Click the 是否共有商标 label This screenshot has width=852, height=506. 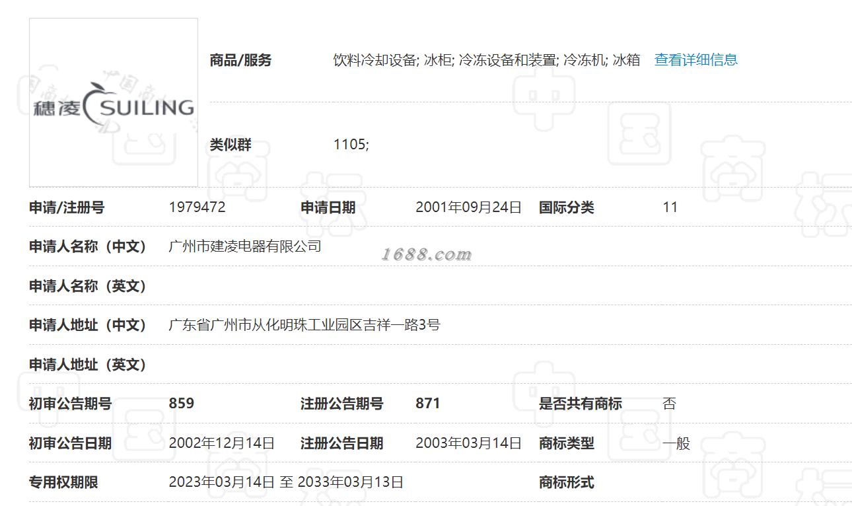click(581, 404)
